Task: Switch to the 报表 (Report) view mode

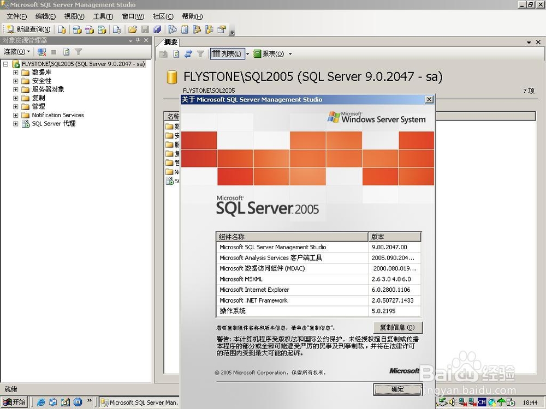Action: [x=271, y=53]
